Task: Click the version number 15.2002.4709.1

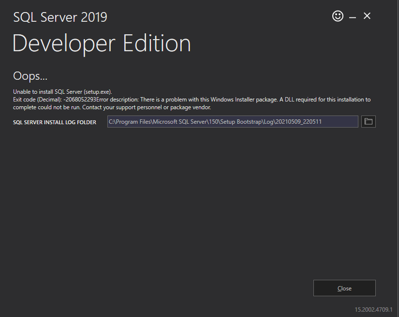Action: pyautogui.click(x=373, y=309)
